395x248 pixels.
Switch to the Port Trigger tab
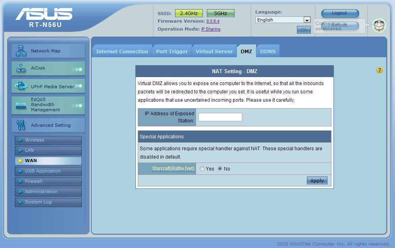(x=172, y=51)
